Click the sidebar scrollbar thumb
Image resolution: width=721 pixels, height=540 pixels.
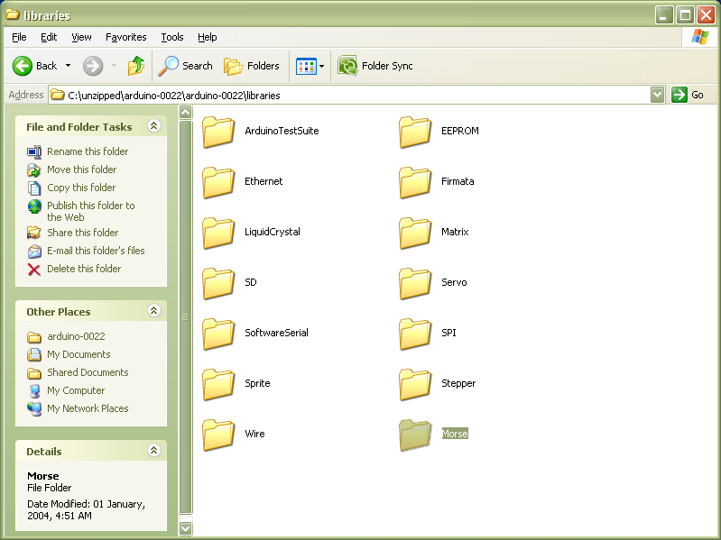186,316
